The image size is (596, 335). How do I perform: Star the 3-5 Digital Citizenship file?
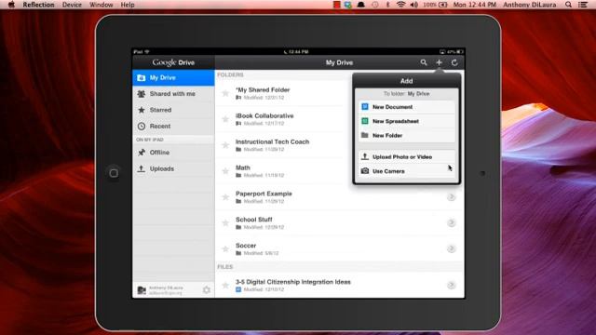(225, 286)
